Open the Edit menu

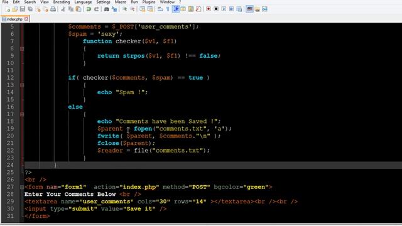click(x=16, y=2)
